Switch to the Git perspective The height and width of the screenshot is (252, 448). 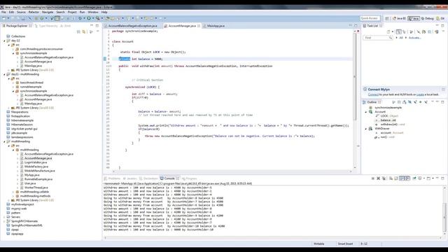440,18
